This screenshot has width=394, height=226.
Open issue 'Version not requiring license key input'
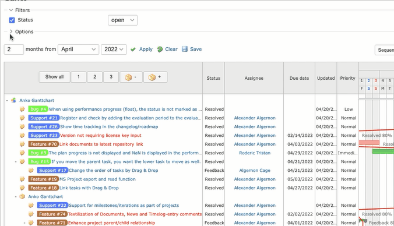pos(100,136)
